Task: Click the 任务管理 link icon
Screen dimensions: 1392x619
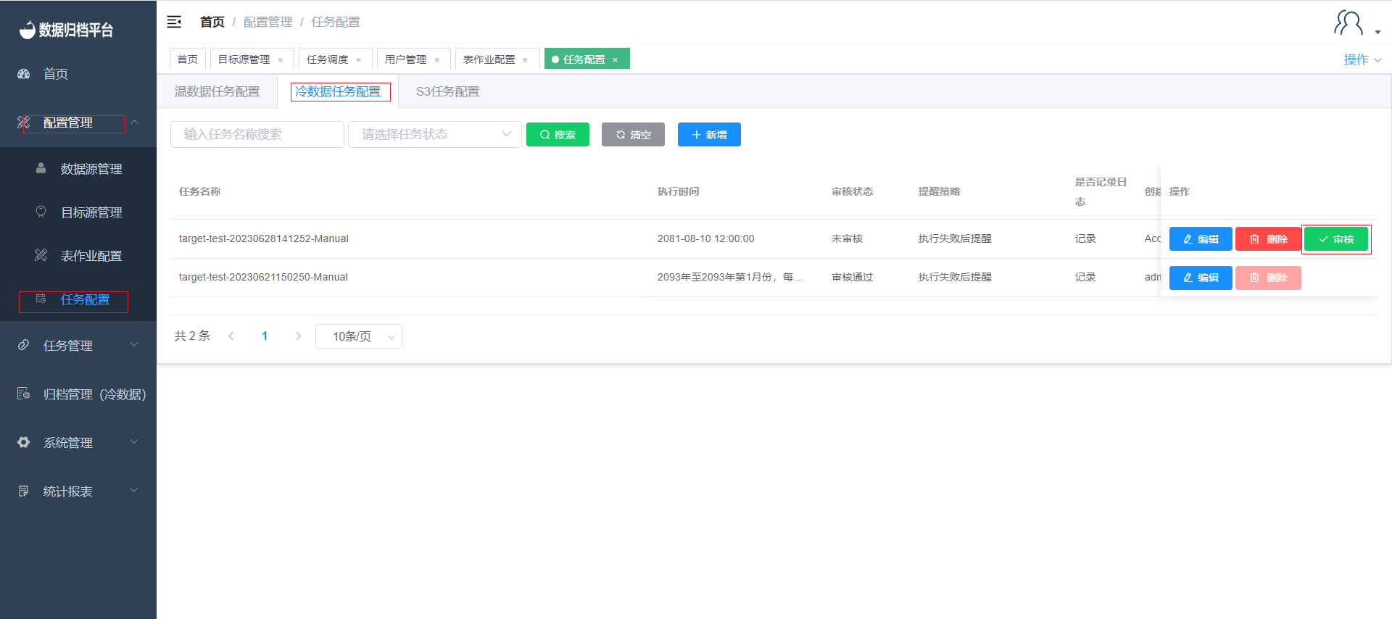Action: (24, 345)
